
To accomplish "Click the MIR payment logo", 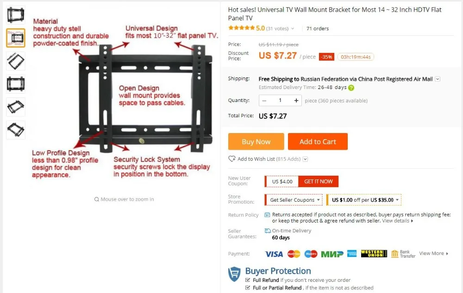I will pyautogui.click(x=332, y=254).
